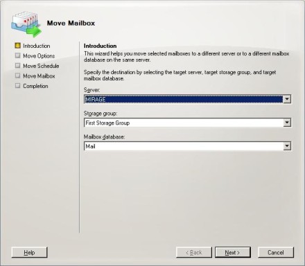Click the Move Mailbox step indicator square

coord(17,76)
